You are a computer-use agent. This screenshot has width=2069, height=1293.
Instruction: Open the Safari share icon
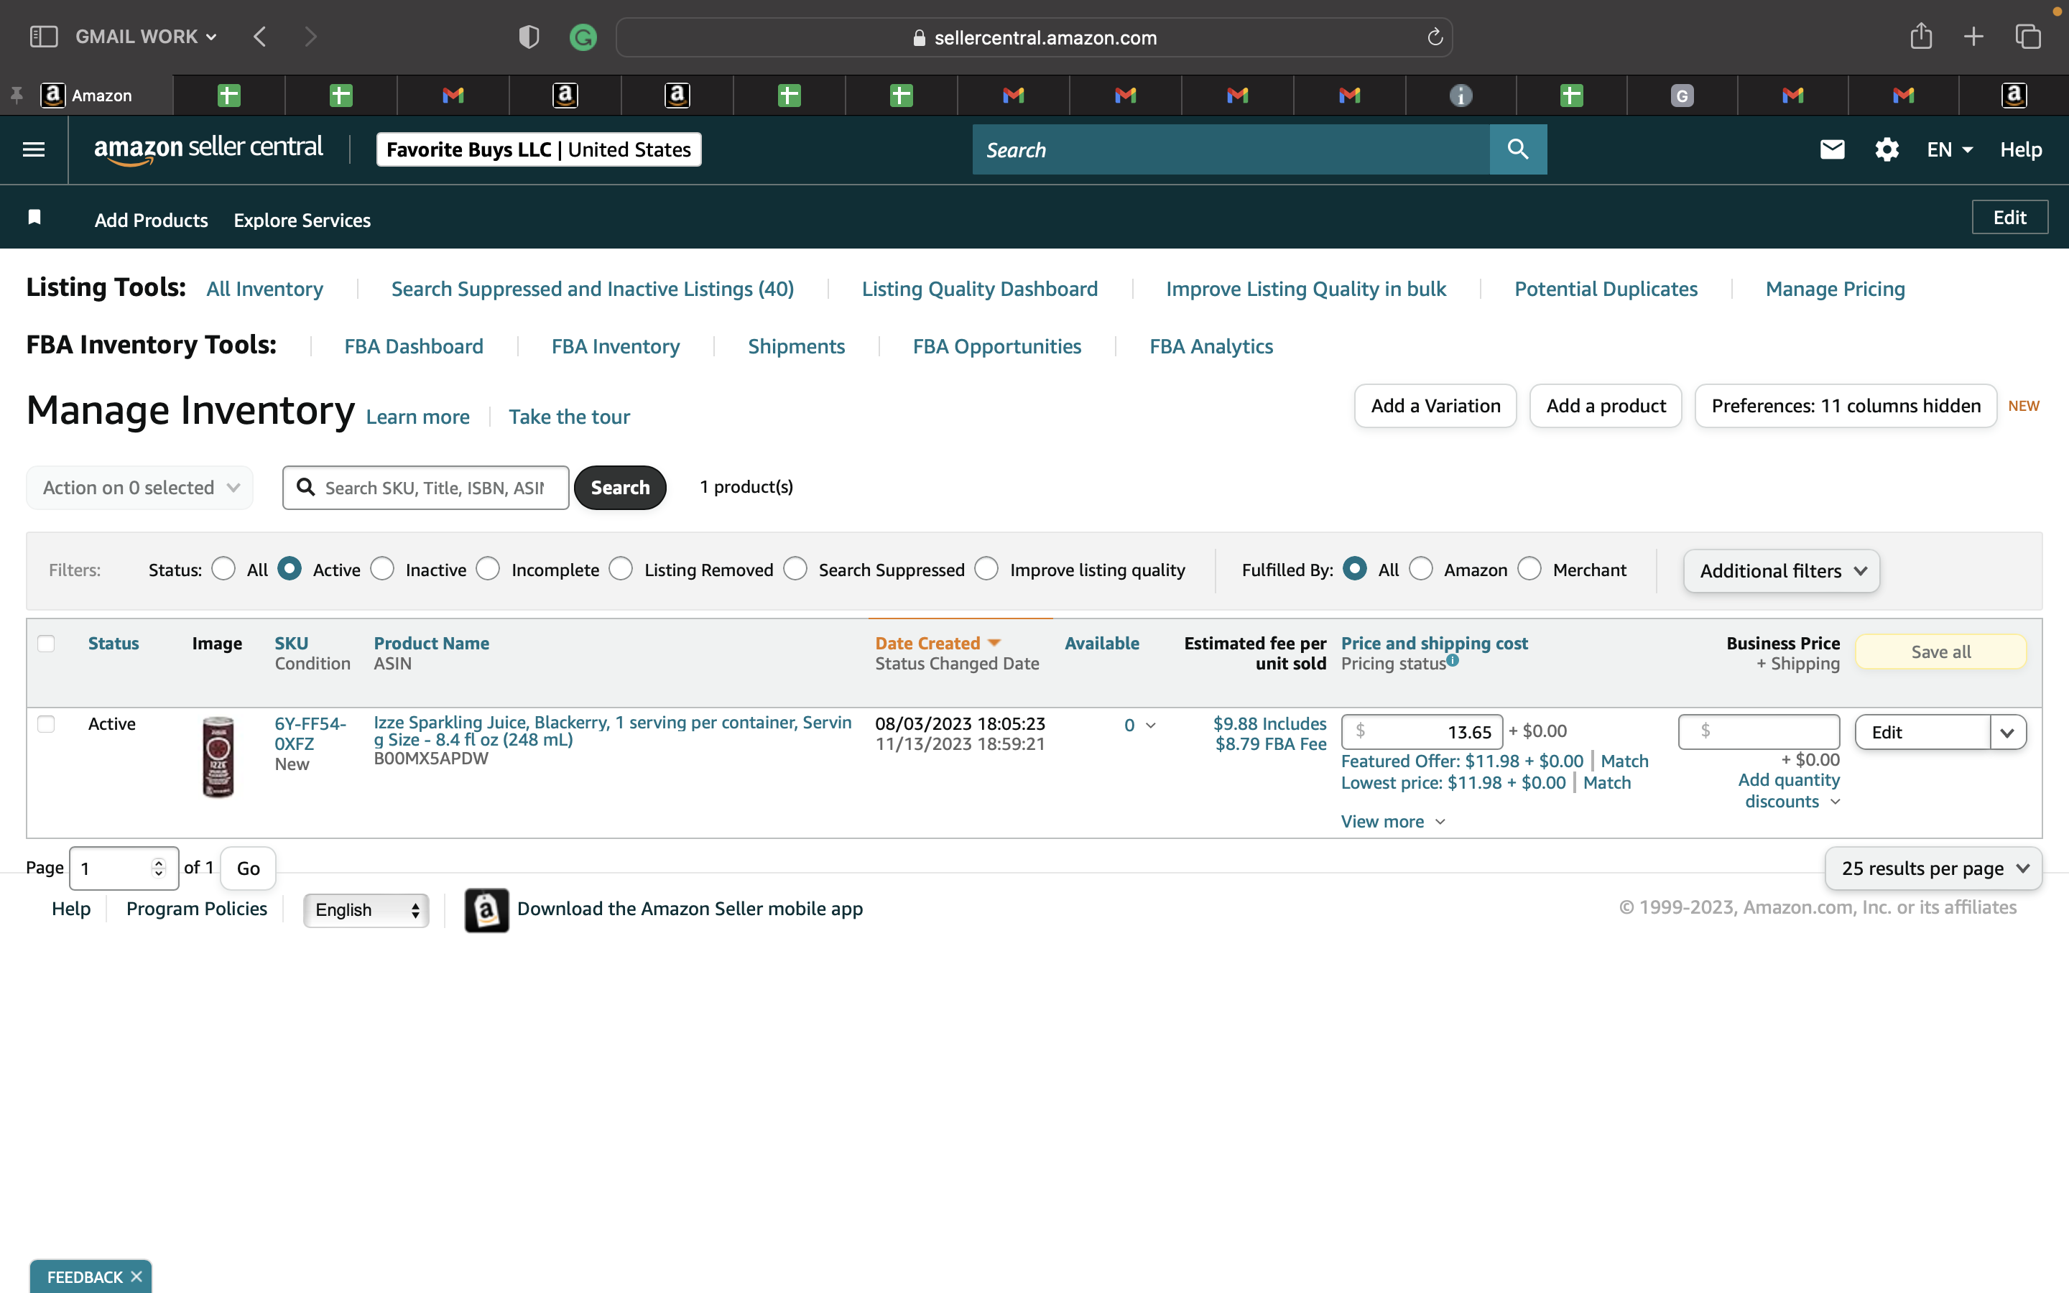point(1921,36)
